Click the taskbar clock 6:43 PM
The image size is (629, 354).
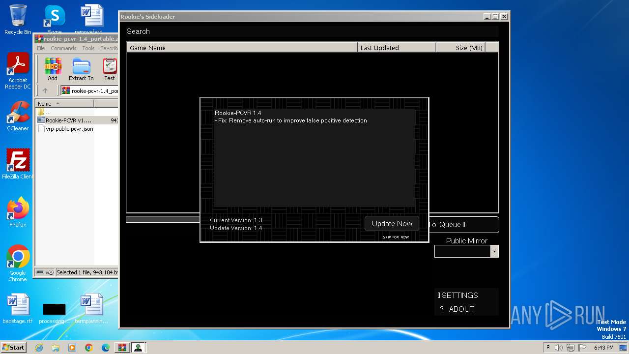(x=603, y=348)
